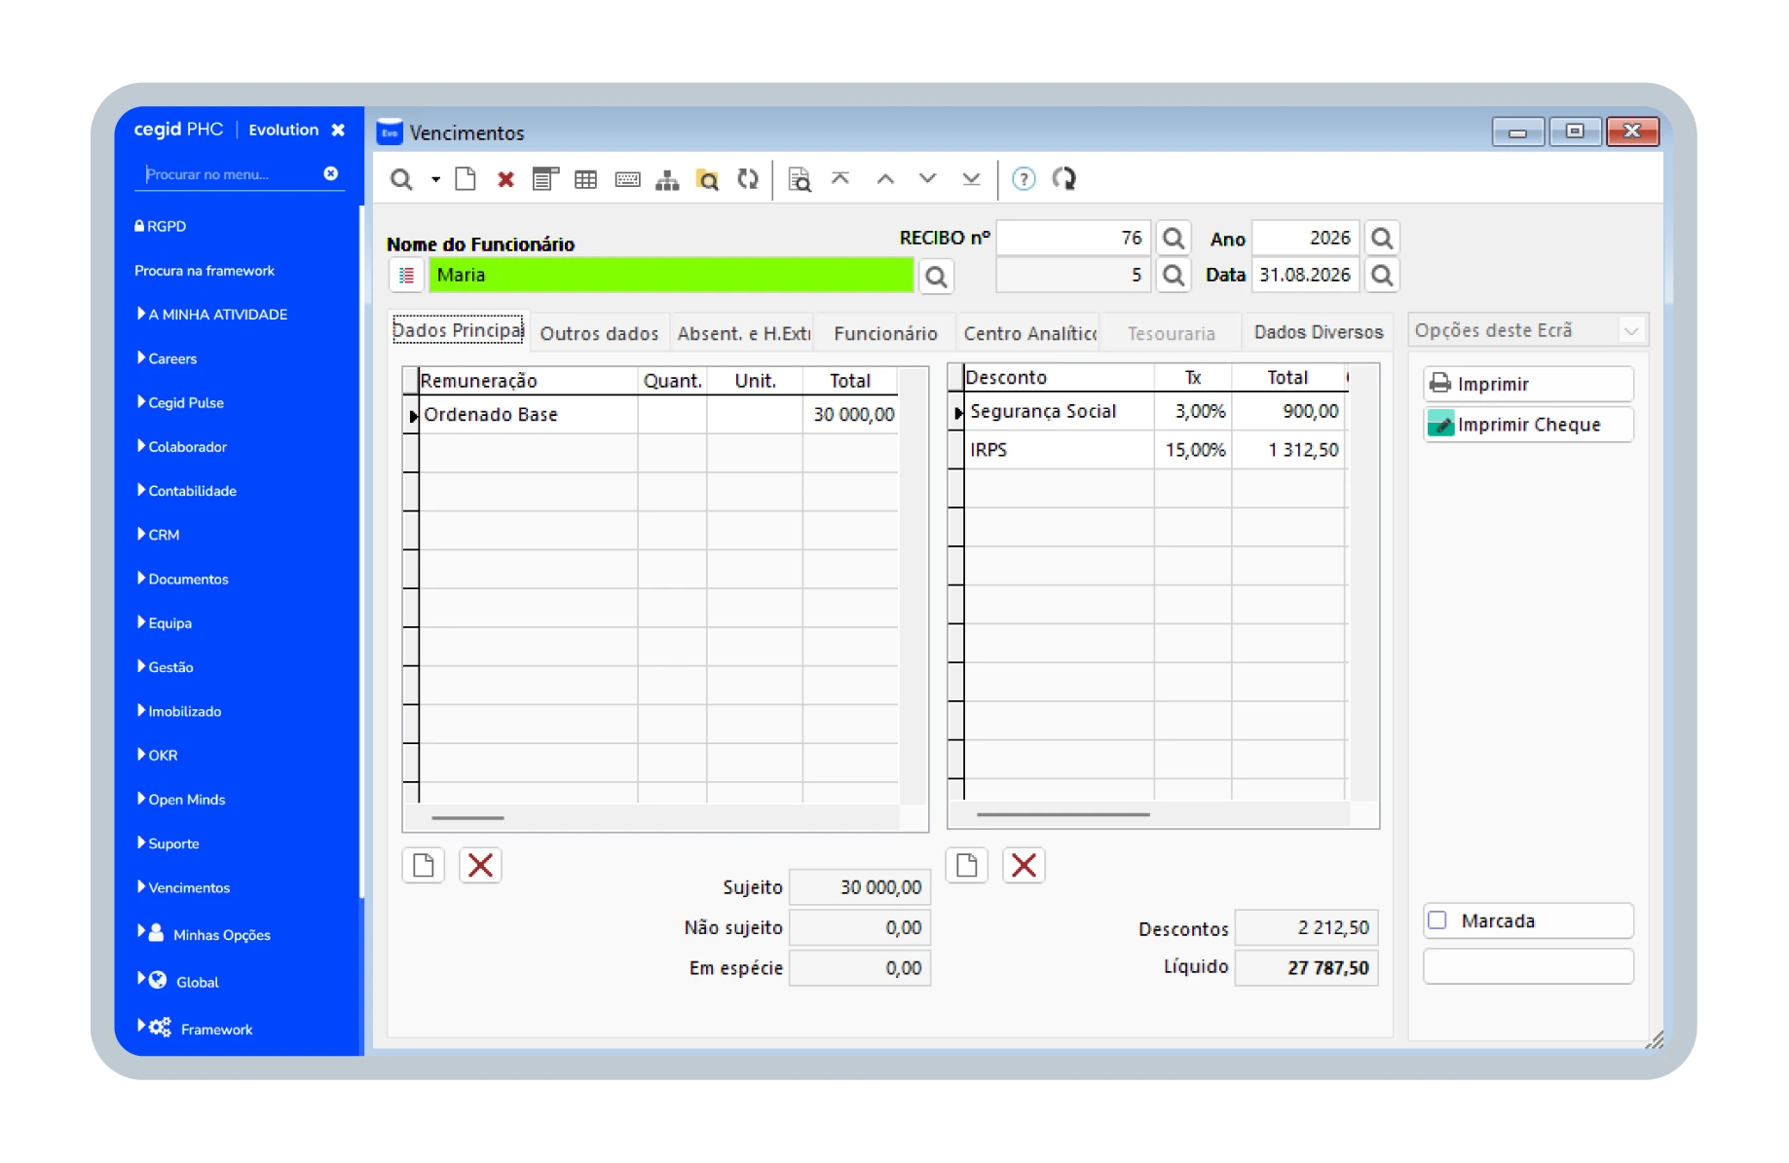Viewport: 1789px width, 1163px height.
Task: Open the table grid view icon
Action: (585, 179)
